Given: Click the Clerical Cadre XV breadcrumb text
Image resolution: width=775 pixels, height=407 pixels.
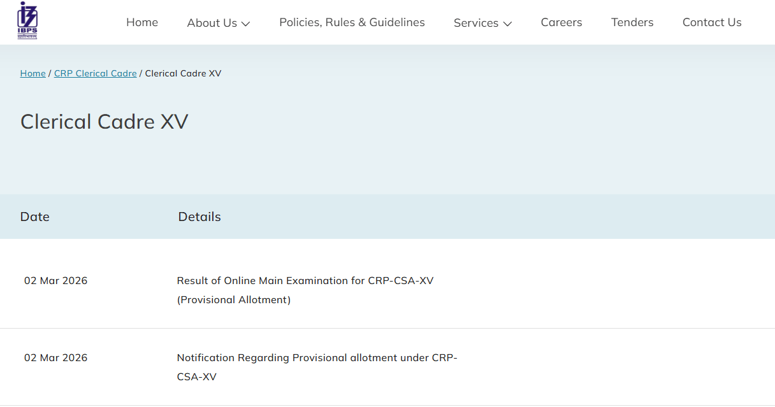Looking at the screenshot, I should coord(183,73).
